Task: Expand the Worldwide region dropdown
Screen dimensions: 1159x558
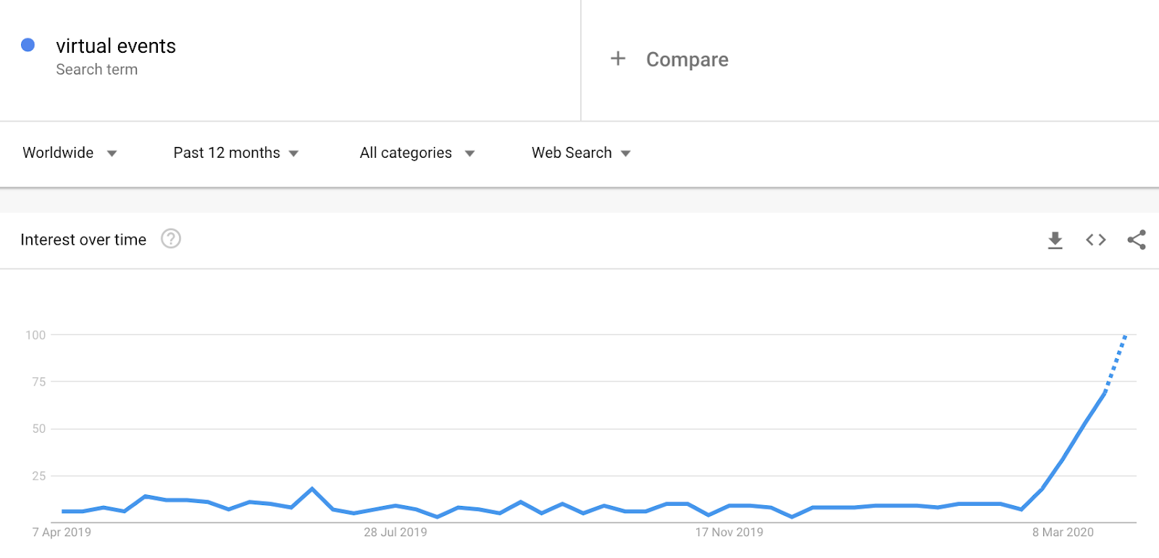Action: pyautogui.click(x=70, y=153)
